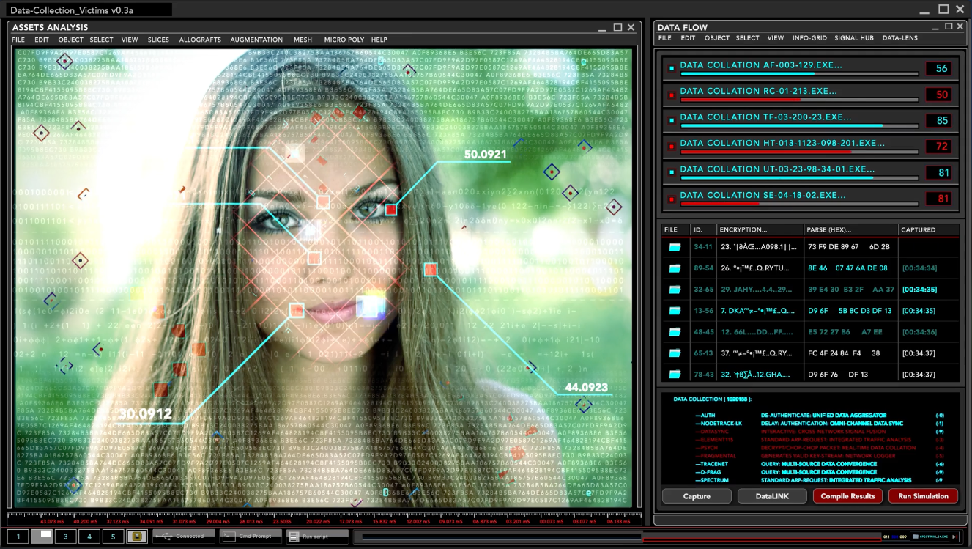This screenshot has height=549, width=972.
Task: Click progress bar of DATA COLLATION TF-03-200-23.EXE
Action: 799,126
